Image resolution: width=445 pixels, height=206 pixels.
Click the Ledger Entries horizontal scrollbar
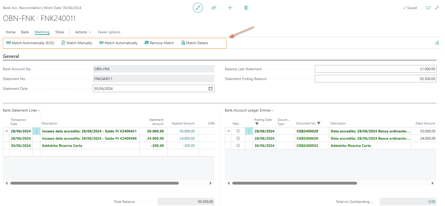[295, 183]
